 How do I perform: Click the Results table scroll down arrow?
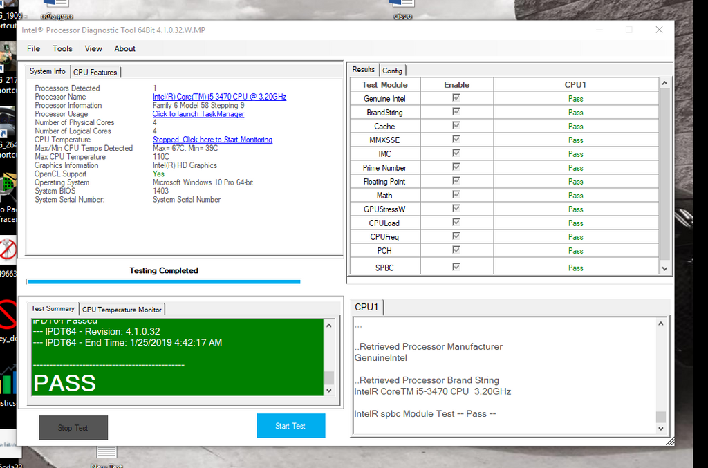click(x=664, y=268)
